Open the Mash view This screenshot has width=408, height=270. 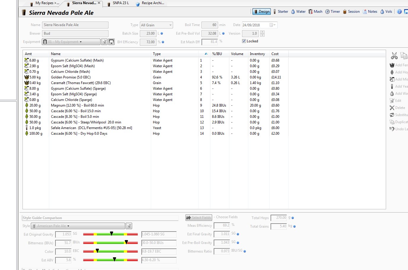[315, 12]
